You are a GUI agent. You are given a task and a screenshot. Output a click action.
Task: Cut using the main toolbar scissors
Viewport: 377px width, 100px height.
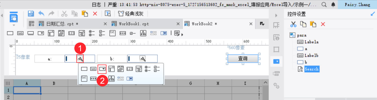pyautogui.click(x=64, y=14)
